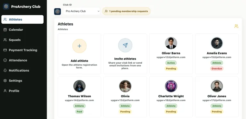Click email uygar+15@jotform.com

pos(217,57)
